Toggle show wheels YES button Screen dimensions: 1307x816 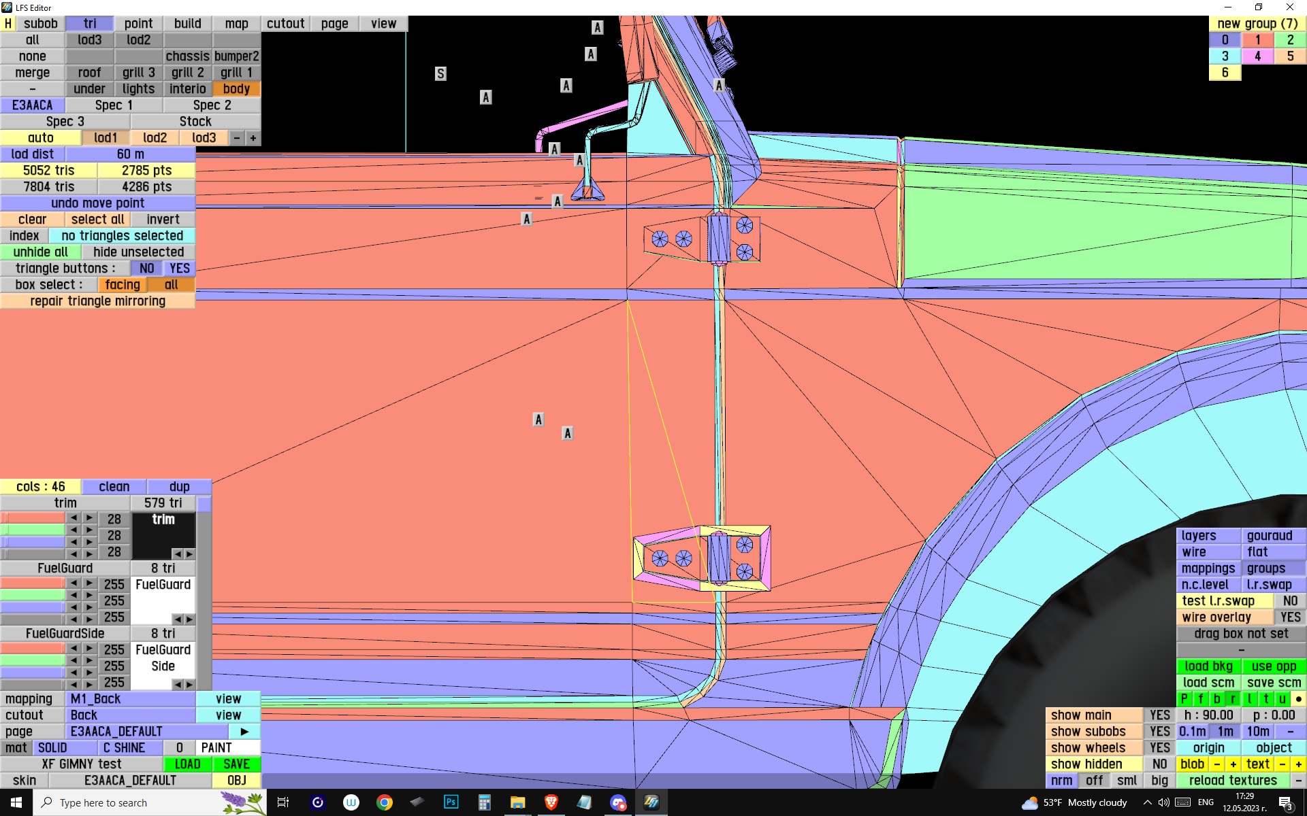[x=1159, y=748]
